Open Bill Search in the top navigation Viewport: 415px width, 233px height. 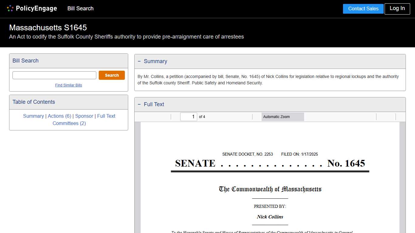[x=80, y=8]
